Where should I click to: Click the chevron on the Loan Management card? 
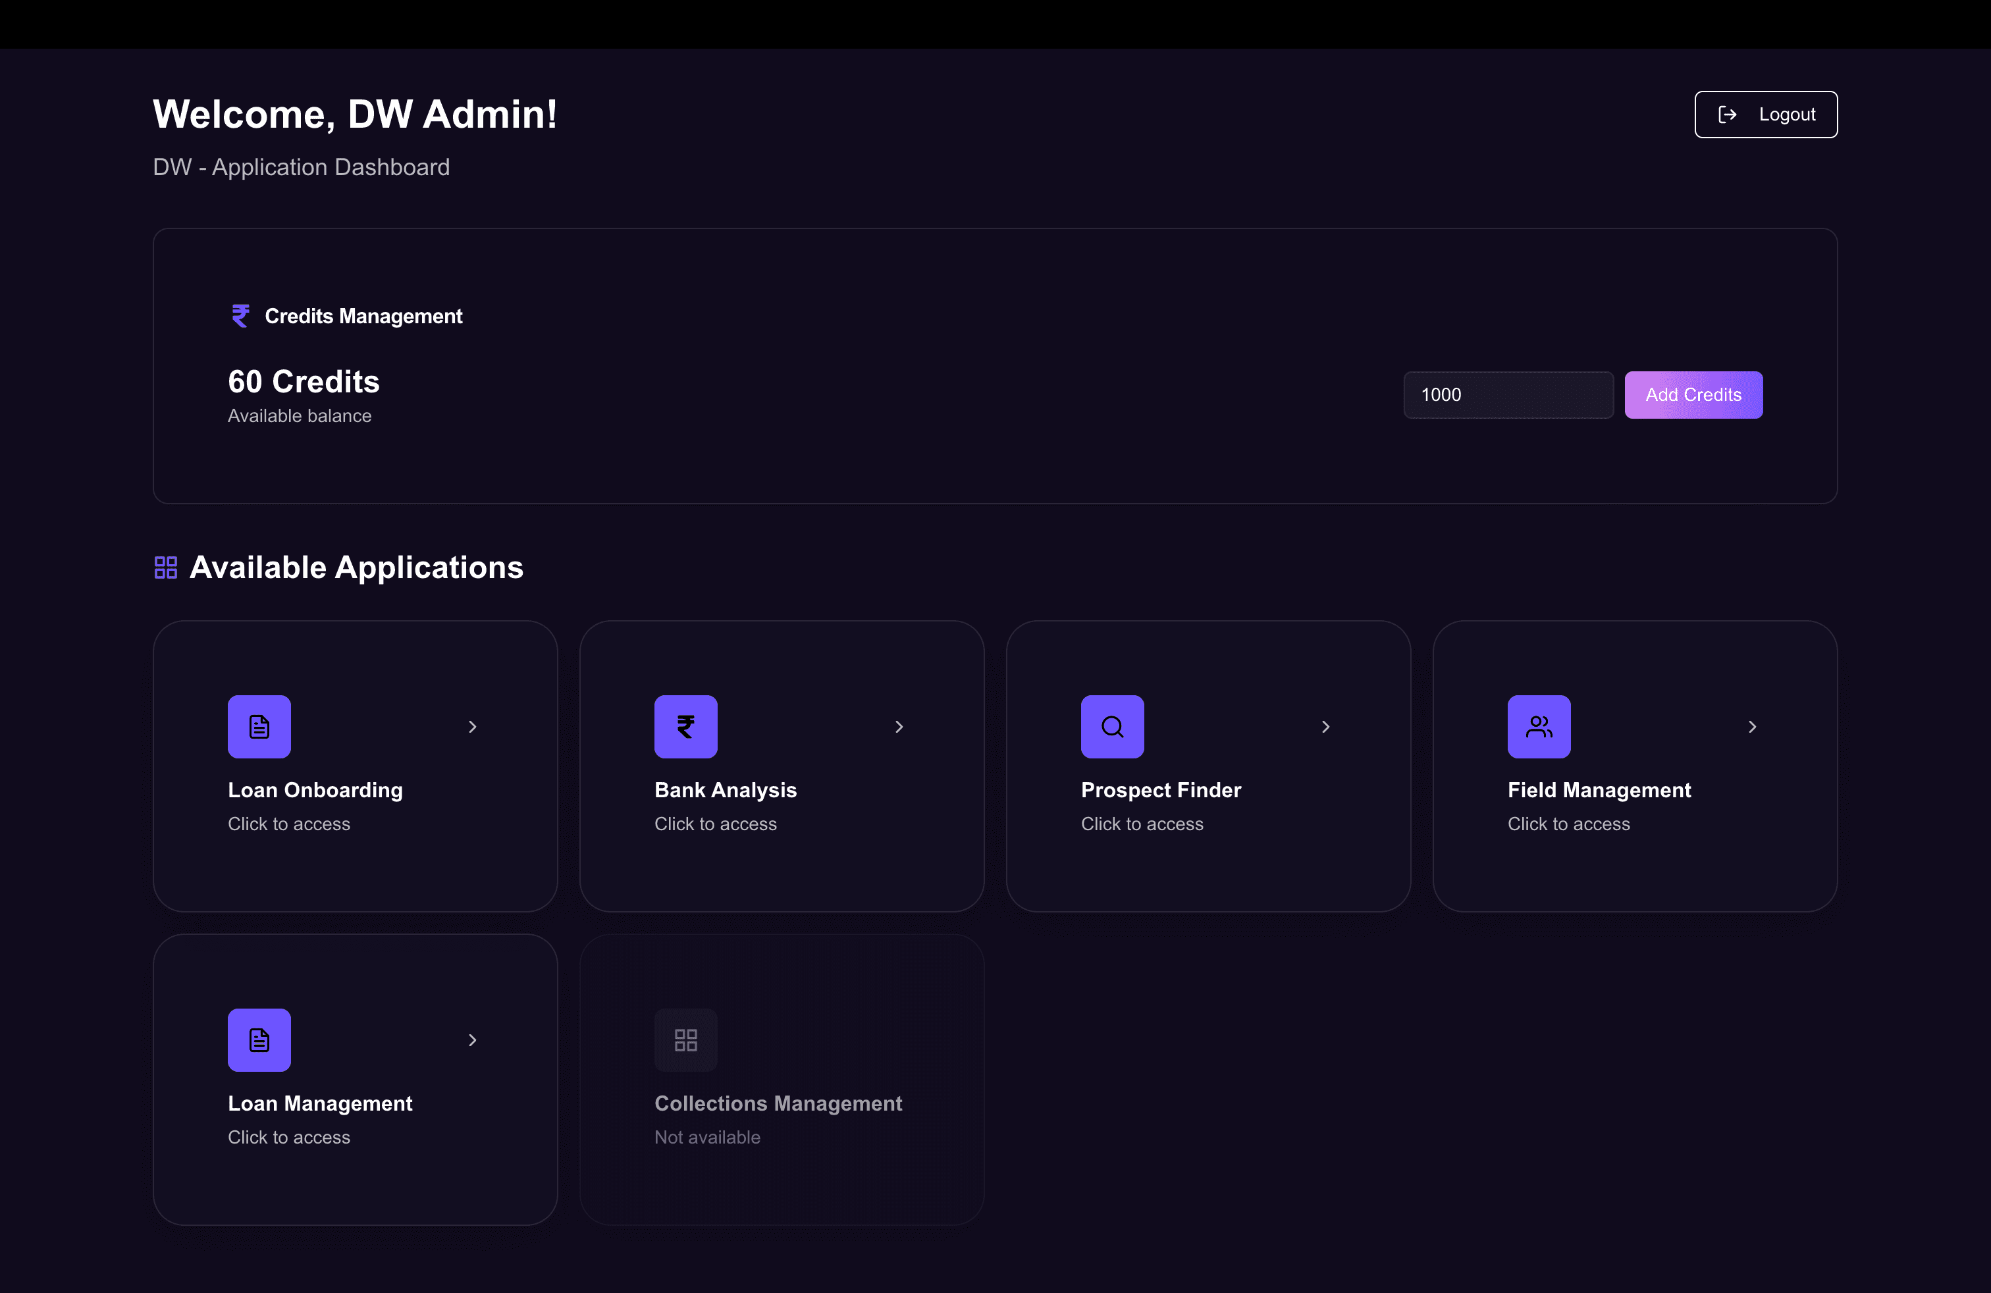(x=472, y=1040)
